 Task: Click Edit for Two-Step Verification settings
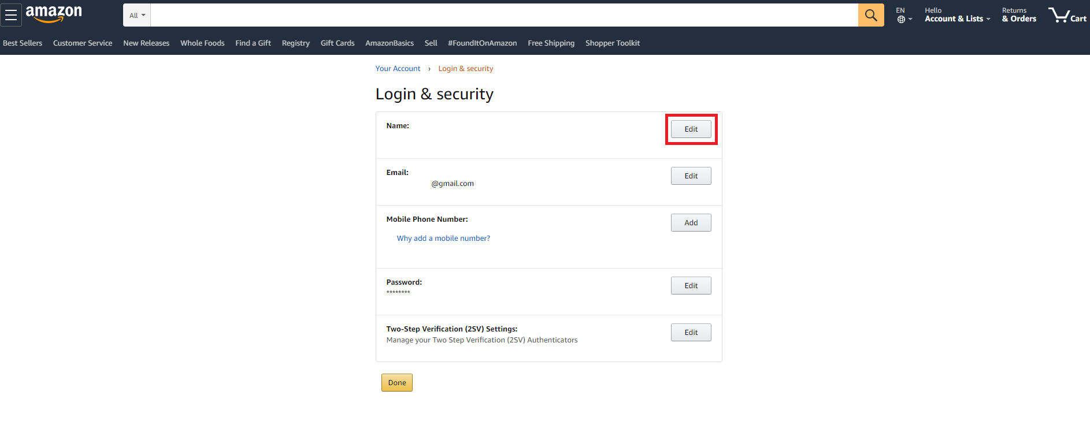691,332
